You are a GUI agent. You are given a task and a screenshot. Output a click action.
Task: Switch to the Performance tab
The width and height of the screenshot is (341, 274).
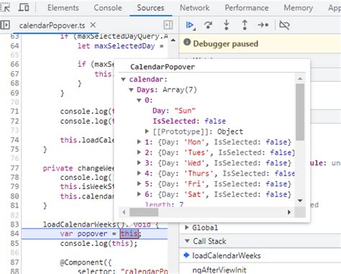pyautogui.click(x=247, y=8)
